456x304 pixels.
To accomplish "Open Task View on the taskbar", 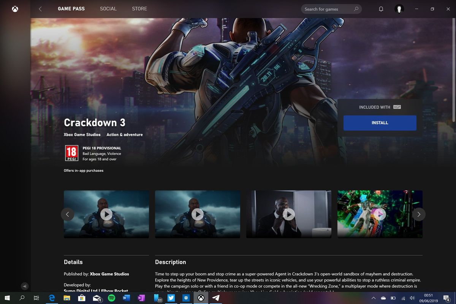I will pyautogui.click(x=36, y=298).
